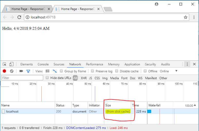Filter requests by XHR
The height and width of the screenshot is (131, 199).
tap(84, 78)
